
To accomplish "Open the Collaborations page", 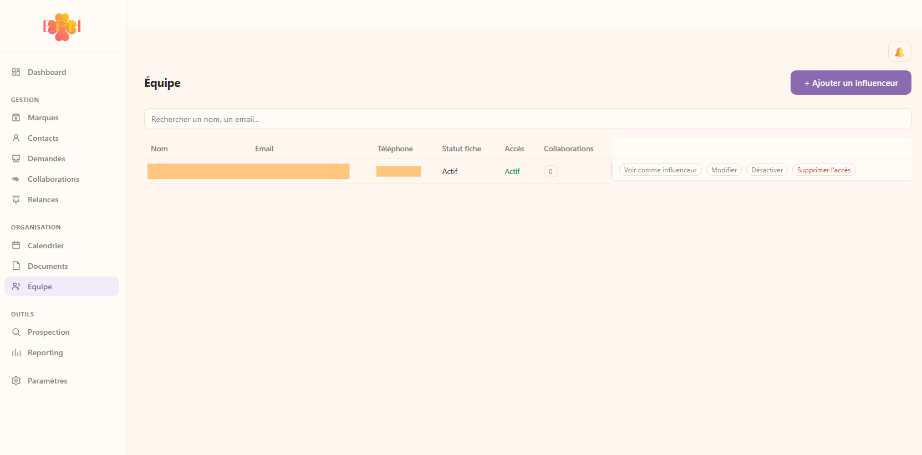I will (62, 179).
